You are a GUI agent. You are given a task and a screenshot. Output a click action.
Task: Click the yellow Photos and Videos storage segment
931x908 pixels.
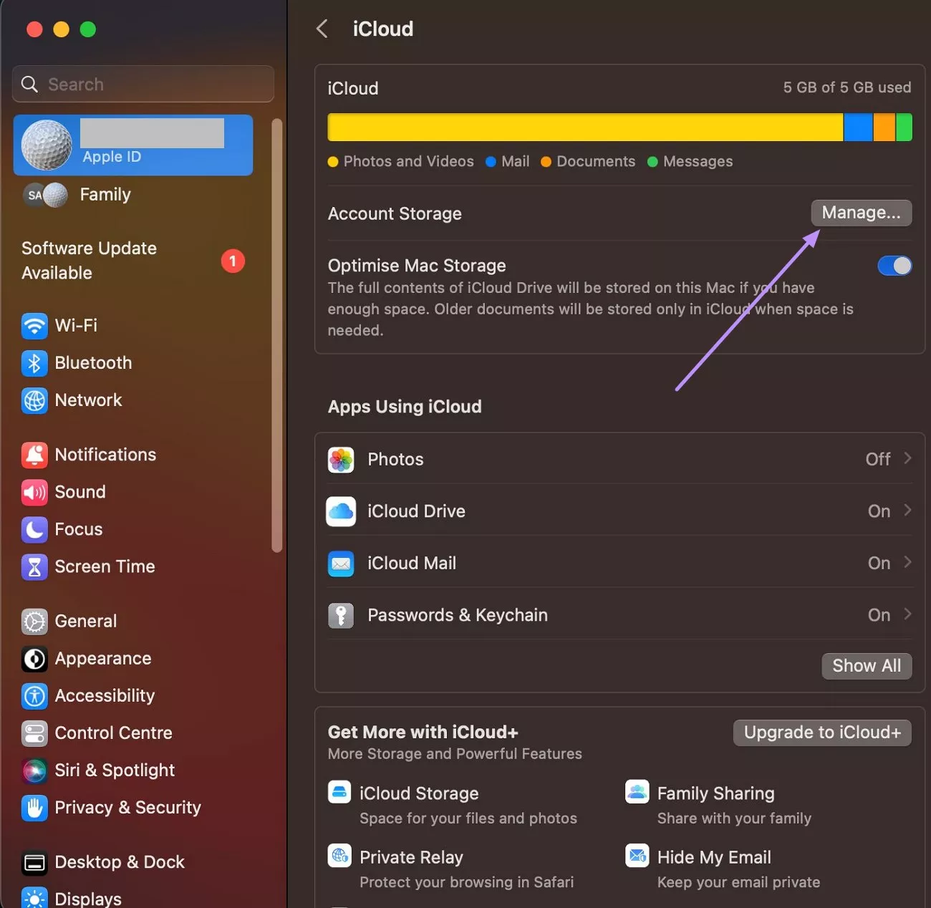click(585, 127)
